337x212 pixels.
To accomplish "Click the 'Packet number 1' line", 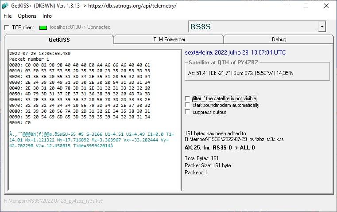I will pos(29,59).
